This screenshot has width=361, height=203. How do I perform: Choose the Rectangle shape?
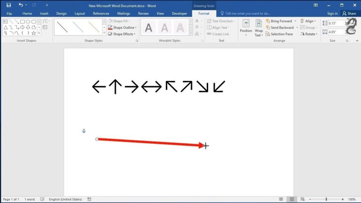click(23, 22)
